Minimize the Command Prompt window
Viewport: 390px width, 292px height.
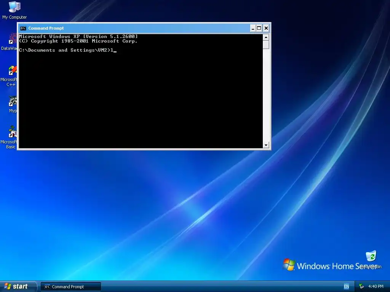point(253,28)
